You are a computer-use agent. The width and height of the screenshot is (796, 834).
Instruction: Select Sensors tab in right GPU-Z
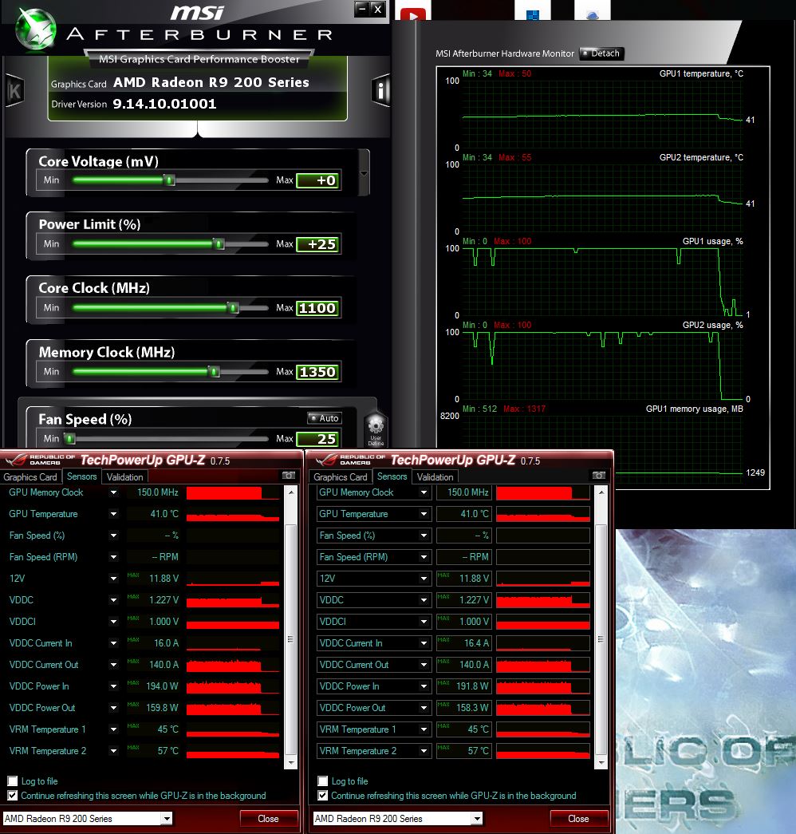(x=392, y=476)
